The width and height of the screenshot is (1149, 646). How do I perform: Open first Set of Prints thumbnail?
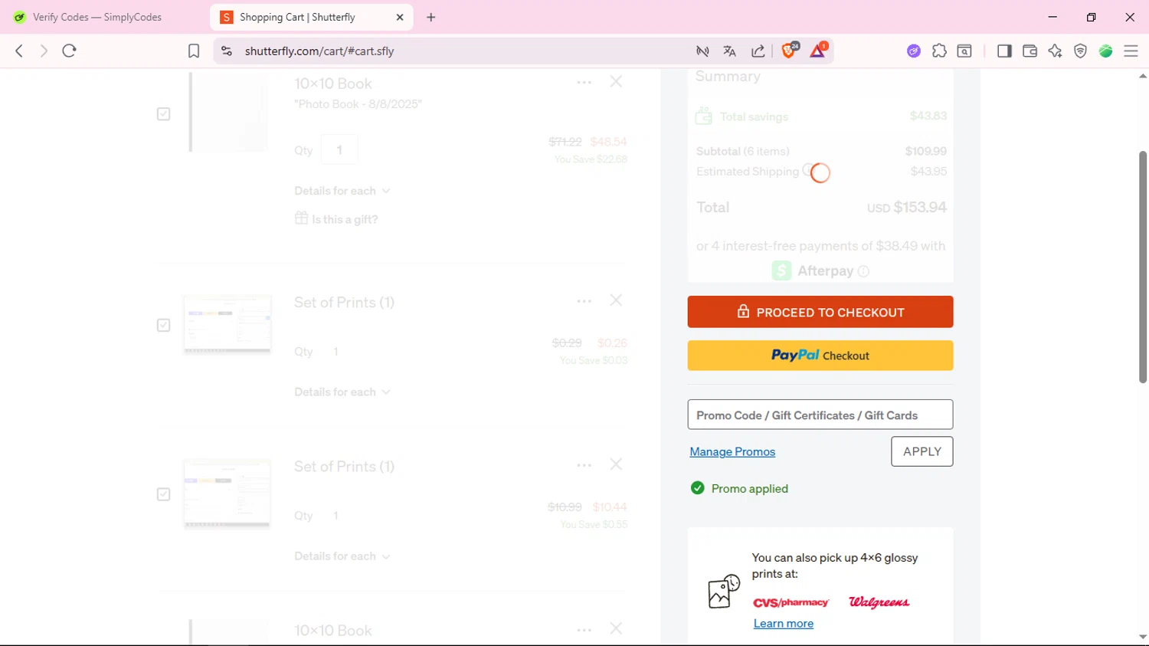[x=228, y=323]
